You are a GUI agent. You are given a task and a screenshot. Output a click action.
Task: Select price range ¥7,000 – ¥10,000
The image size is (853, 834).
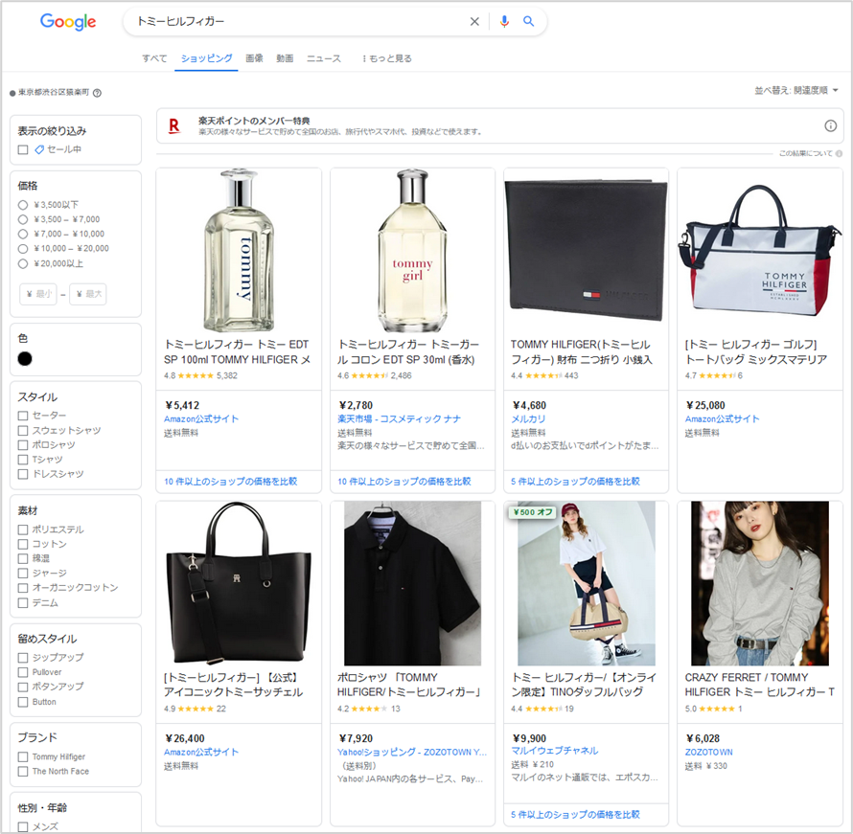point(23,235)
